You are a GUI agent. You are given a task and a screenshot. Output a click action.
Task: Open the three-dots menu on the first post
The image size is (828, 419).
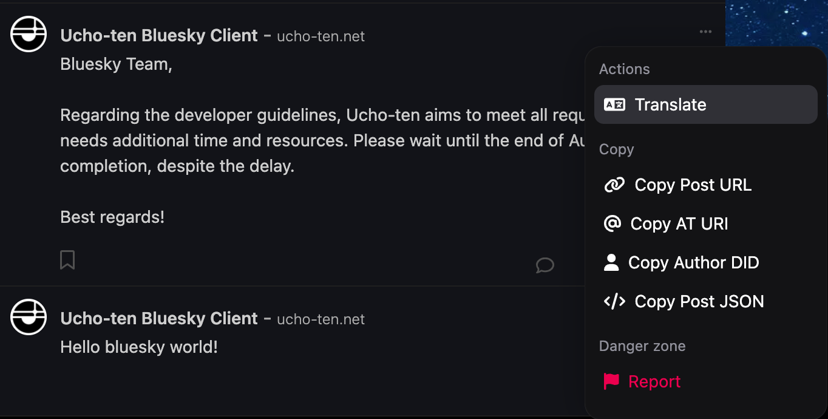click(705, 32)
